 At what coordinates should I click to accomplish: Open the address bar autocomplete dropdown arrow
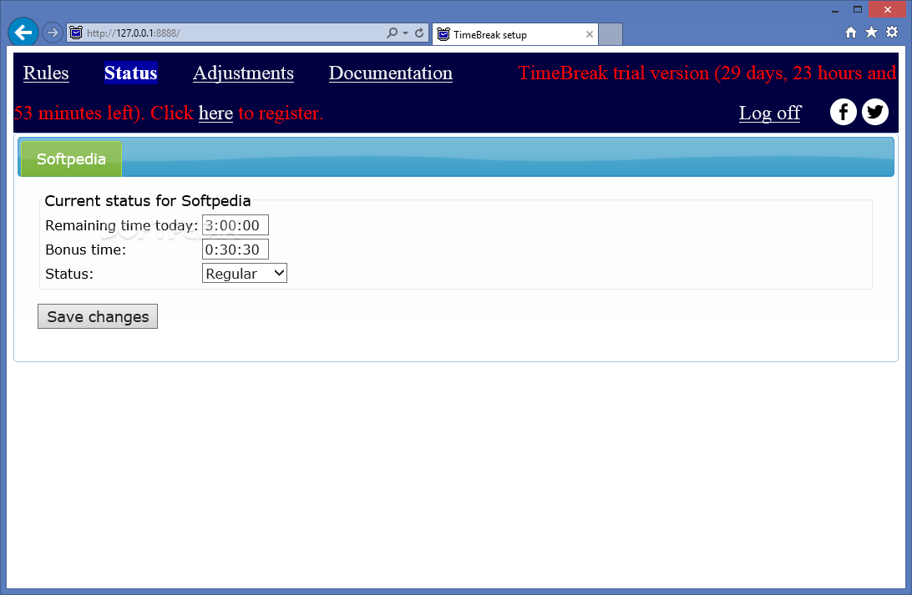[x=405, y=33]
